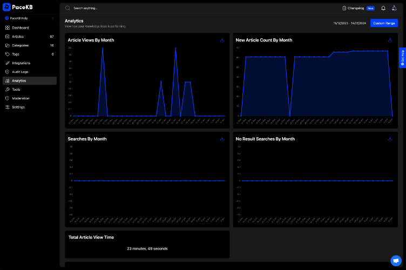
Task: Click the Moderation shield icon
Action: coord(8,98)
